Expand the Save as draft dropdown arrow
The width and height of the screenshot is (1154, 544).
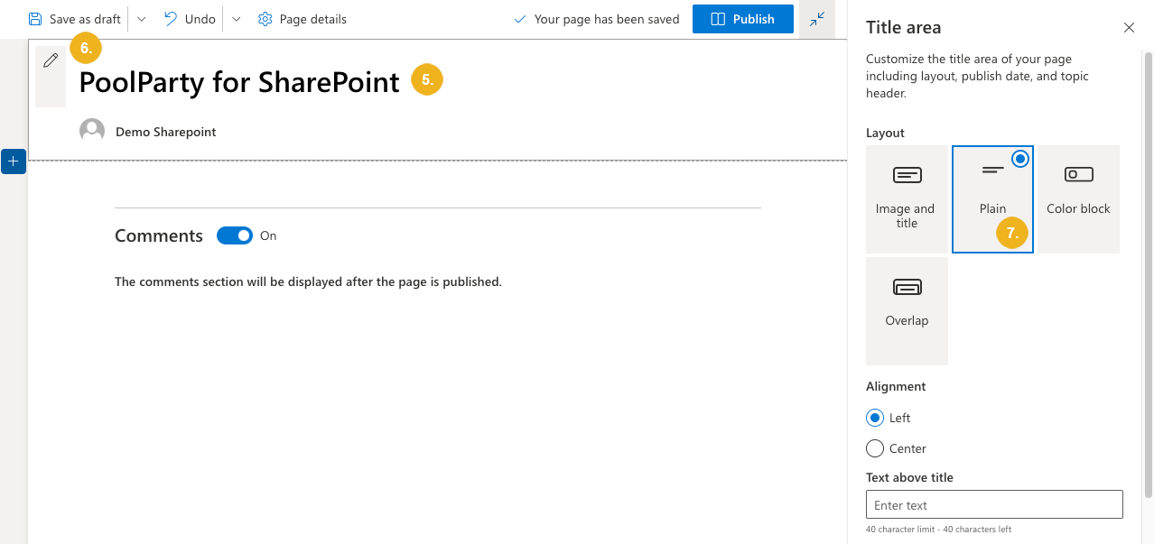coord(142,19)
